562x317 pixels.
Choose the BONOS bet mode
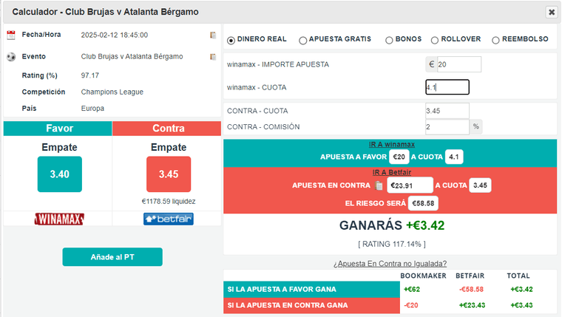pos(389,41)
